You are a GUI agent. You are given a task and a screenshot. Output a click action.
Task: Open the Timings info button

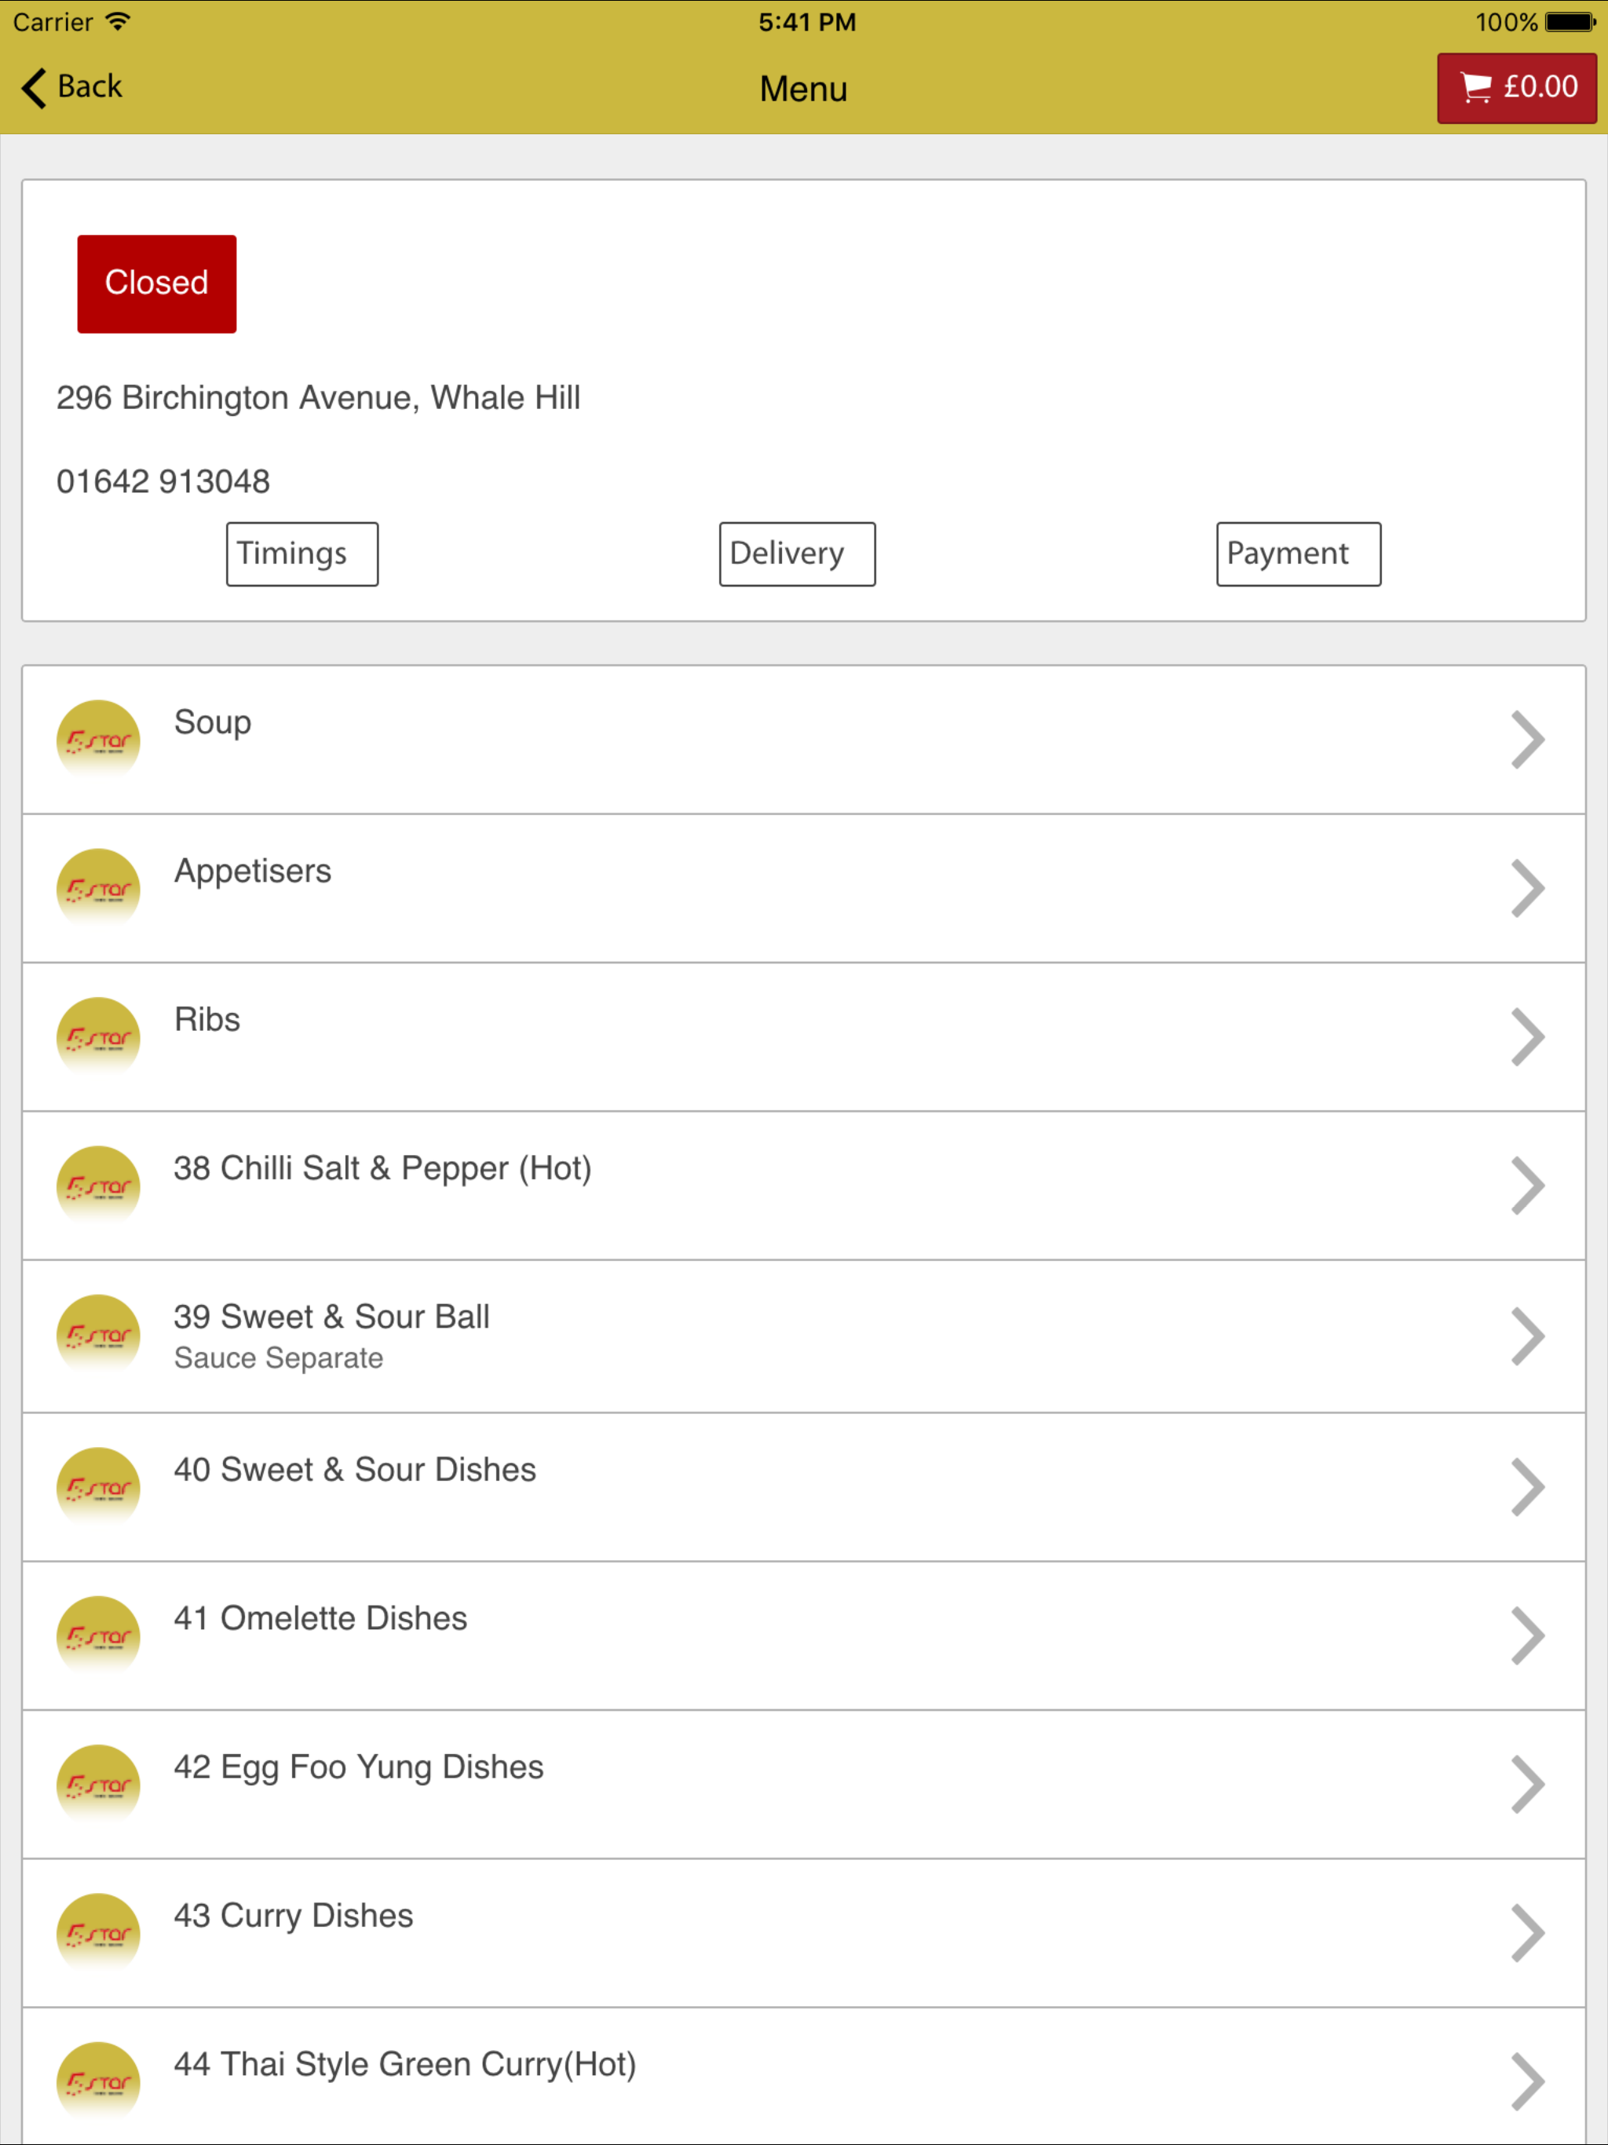point(301,554)
